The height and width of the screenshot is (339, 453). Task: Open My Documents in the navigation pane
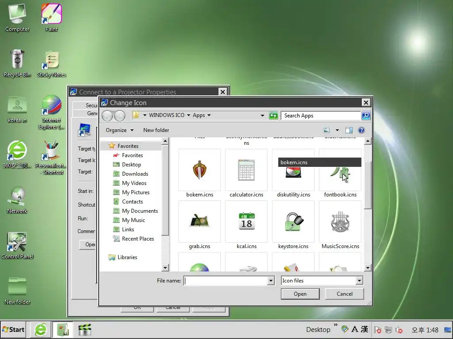[135, 211]
